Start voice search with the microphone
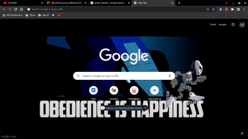Screen dimensions: 248x139 pos(170,76)
